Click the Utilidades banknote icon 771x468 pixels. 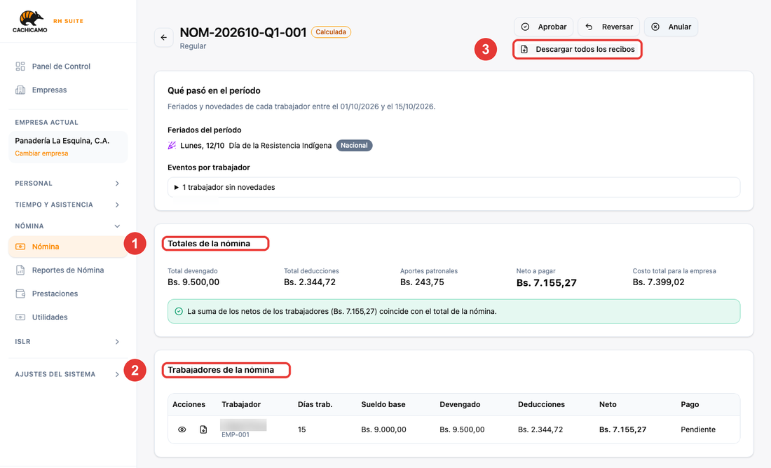[x=20, y=317]
